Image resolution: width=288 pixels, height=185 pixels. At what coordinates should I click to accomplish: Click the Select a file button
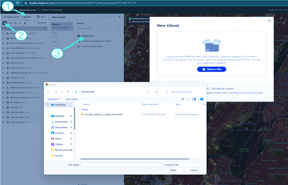pyautogui.click(x=211, y=69)
